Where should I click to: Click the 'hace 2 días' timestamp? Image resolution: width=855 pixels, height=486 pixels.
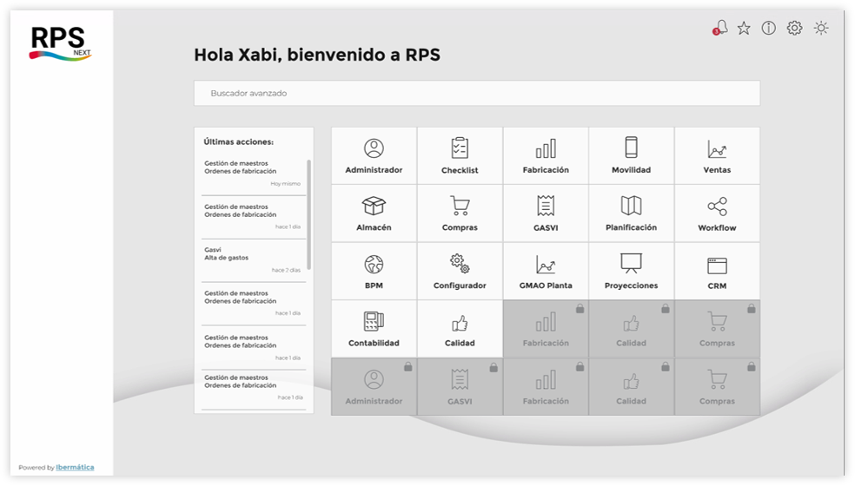286,270
